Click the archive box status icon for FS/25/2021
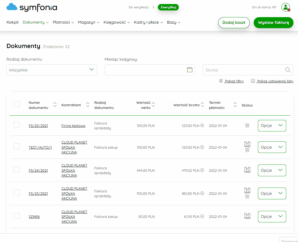 pos(247,125)
